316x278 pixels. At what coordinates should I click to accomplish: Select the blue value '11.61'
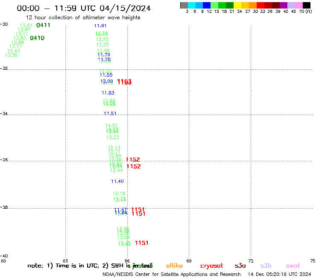100,26
